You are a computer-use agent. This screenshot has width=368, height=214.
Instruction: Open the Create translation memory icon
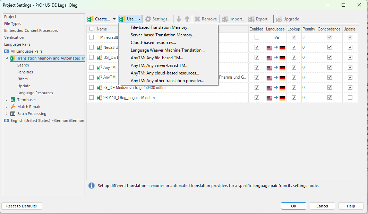pyautogui.click(x=91, y=19)
